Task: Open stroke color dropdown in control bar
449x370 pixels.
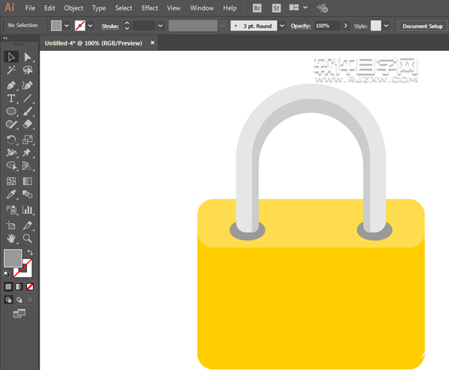Action: (91, 25)
